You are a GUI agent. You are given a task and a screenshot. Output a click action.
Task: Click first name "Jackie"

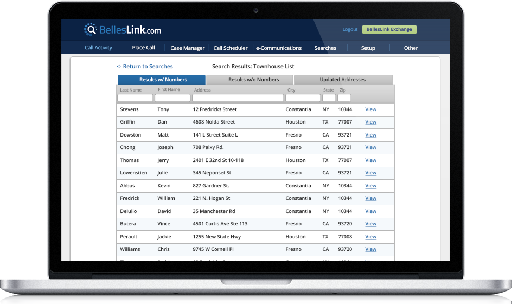pyautogui.click(x=164, y=237)
